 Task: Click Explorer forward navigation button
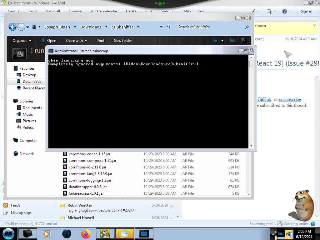pos(21,27)
